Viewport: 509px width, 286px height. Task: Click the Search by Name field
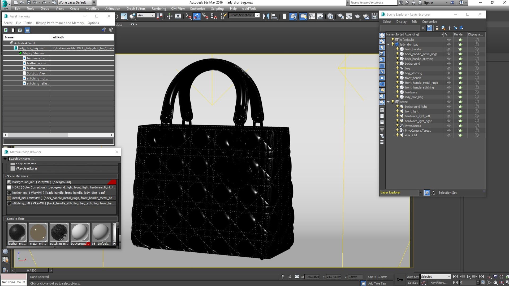pos(64,159)
